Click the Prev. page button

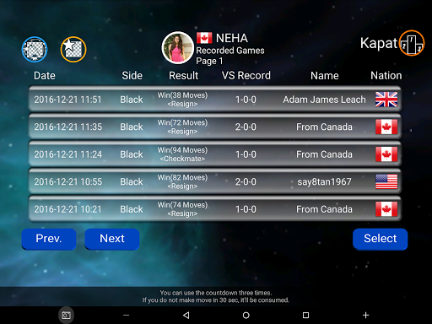point(49,239)
